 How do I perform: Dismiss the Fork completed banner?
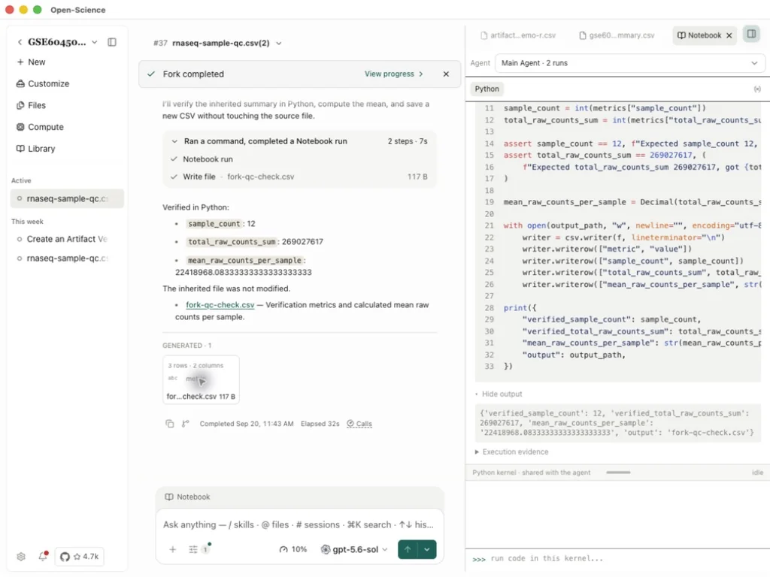[x=446, y=74]
